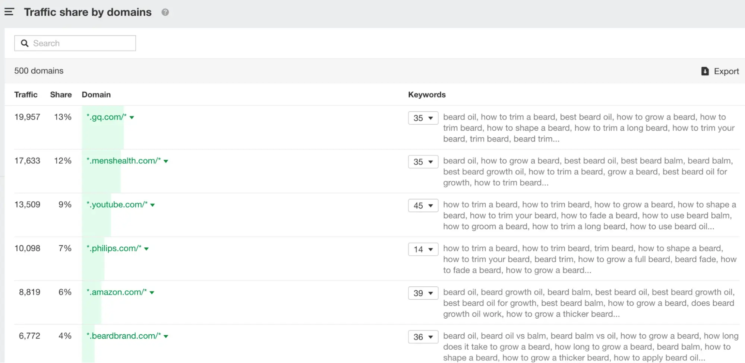Expand the menshealth.com domain dropdown arrow
The image size is (745, 363).
166,161
